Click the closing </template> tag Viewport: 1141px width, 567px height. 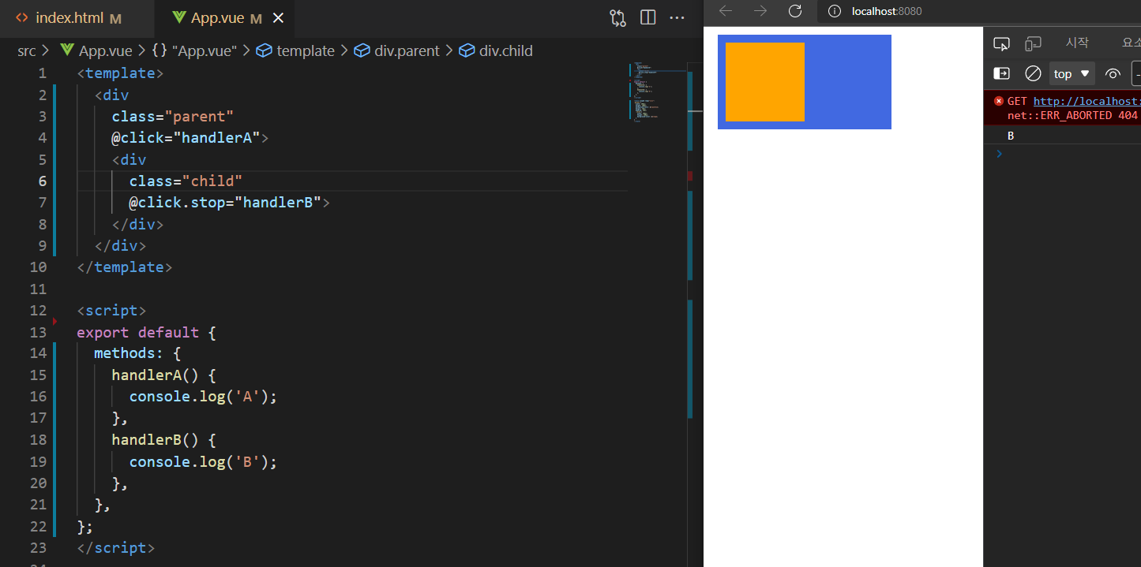coord(125,267)
